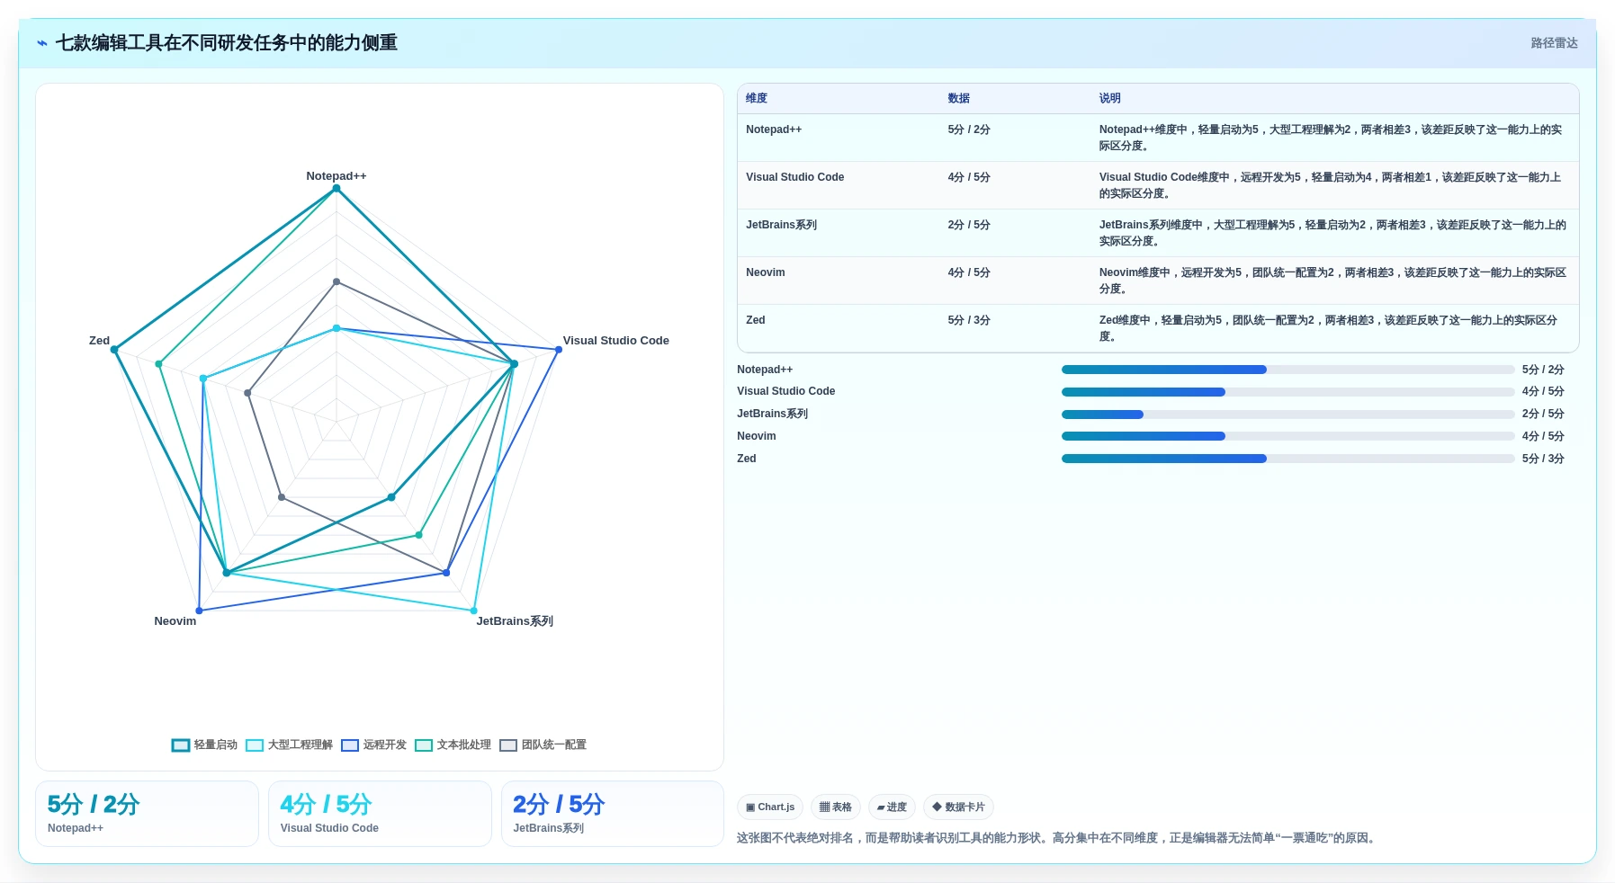The height and width of the screenshot is (883, 1615).
Task: Toggle the 团队统一配置 legend series
Action: coord(543,745)
